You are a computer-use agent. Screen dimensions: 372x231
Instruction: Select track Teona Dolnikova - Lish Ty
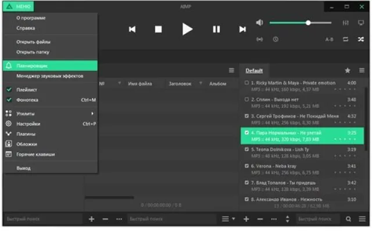pos(302,153)
